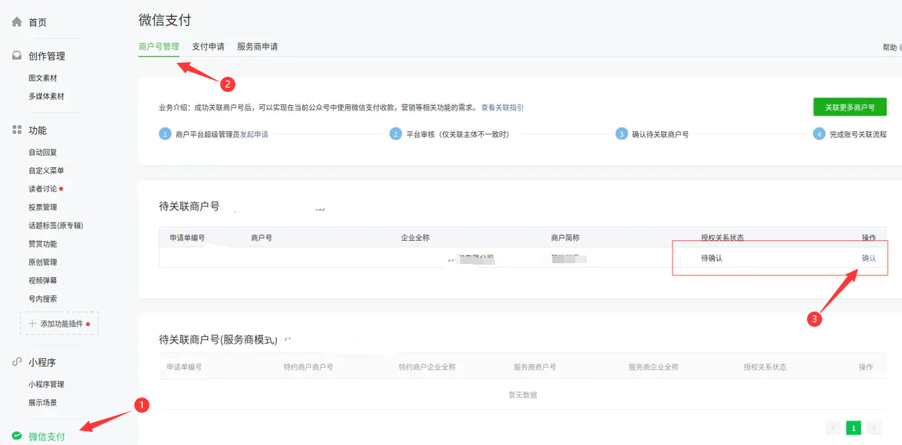This screenshot has width=902, height=445.
Task: Click the plus icon in 添加功能插件
Action: point(32,324)
